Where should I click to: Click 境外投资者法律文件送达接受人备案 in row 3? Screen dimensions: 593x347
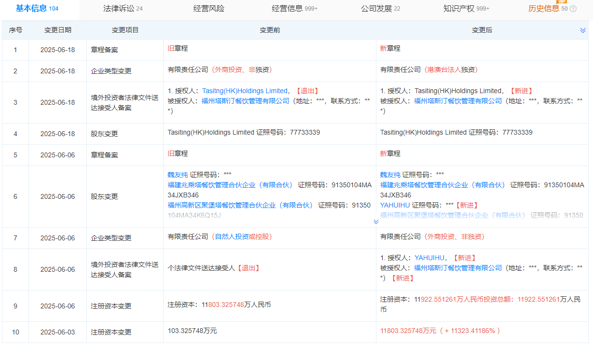coord(125,102)
